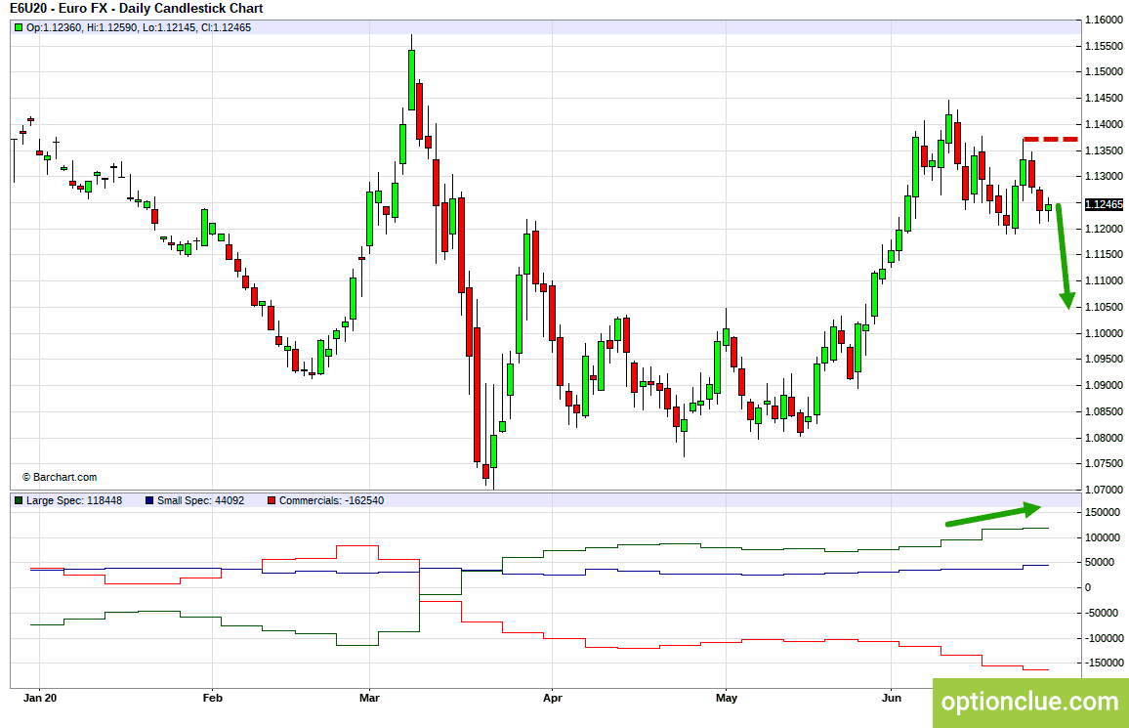This screenshot has height=728, width=1129.
Task: Click the 1.09000 price axis label
Action: [1104, 385]
